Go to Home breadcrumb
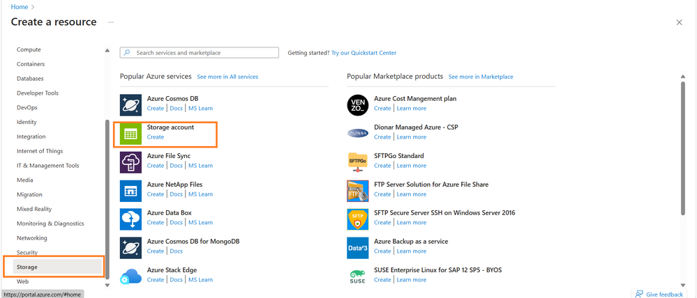 (x=20, y=7)
